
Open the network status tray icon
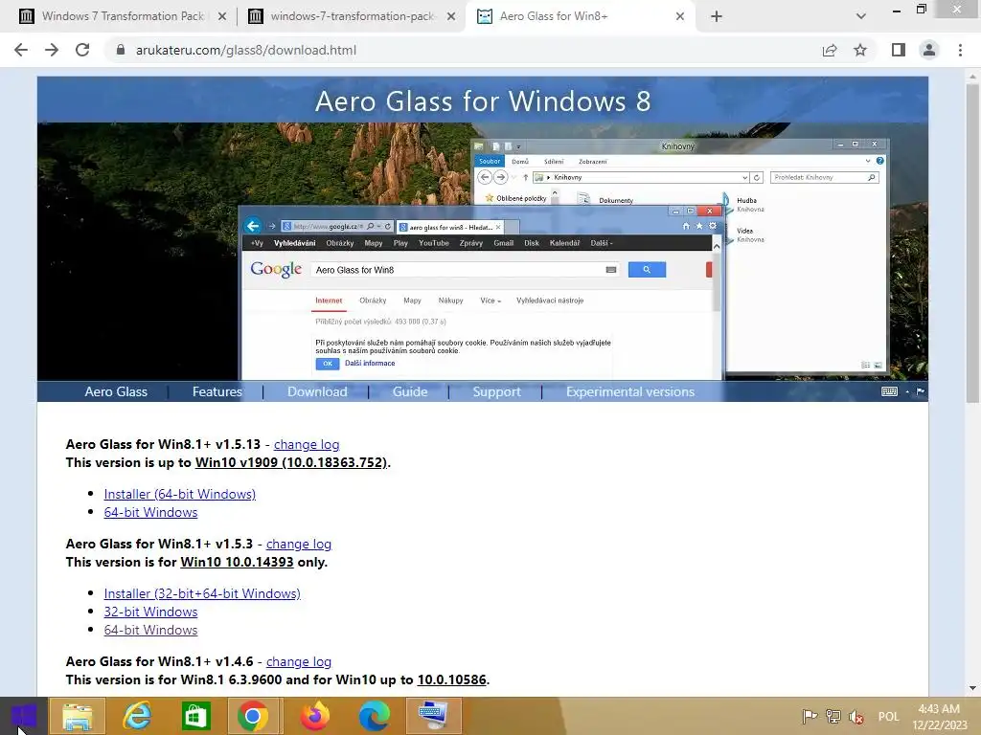[833, 716]
